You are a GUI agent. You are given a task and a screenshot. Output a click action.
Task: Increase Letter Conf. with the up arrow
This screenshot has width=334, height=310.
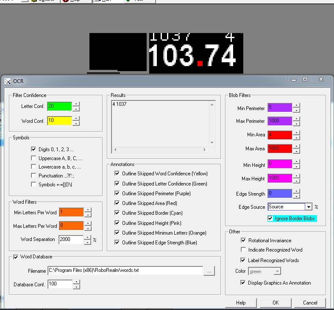[x=76, y=104]
